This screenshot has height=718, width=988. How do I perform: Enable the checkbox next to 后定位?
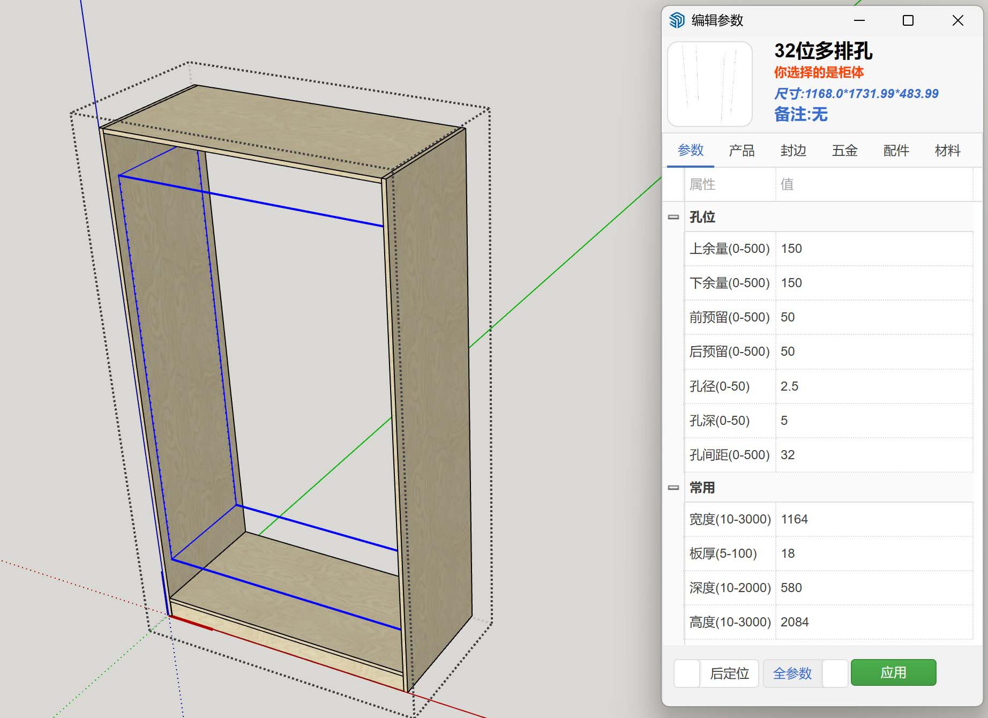coord(686,673)
